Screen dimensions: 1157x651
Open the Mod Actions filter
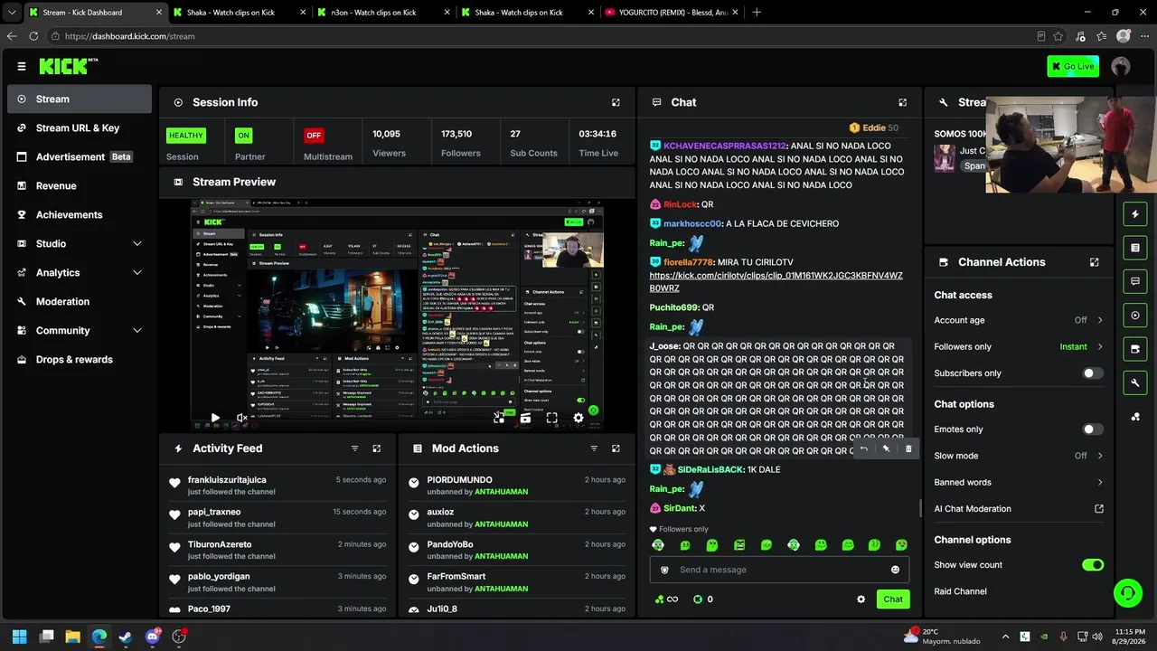point(594,448)
